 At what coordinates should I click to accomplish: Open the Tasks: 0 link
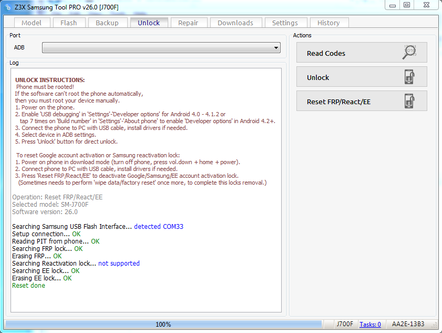[x=370, y=325]
